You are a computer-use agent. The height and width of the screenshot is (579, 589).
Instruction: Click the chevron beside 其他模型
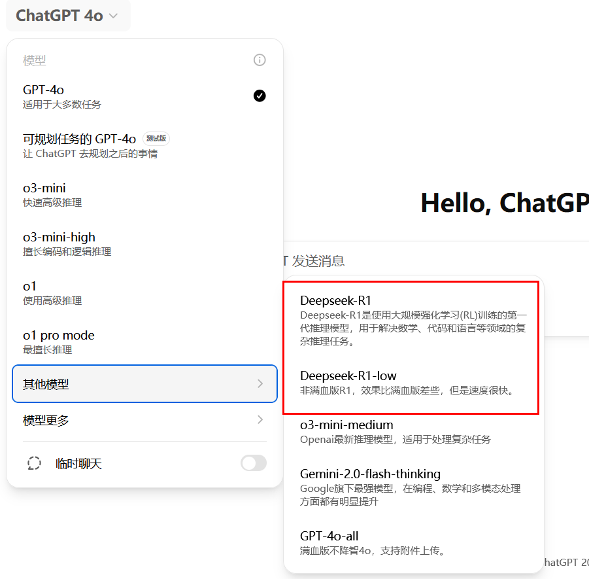[x=260, y=383]
